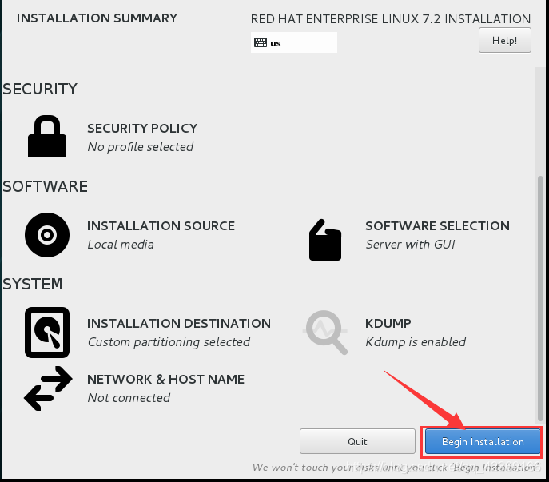
Task: Open INSTALLATION SOURCE label
Action: click(161, 226)
